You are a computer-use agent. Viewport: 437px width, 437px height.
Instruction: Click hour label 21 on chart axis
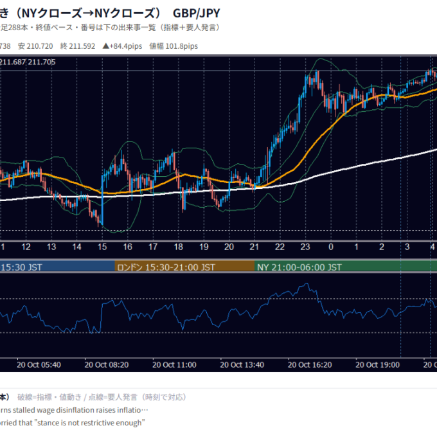254,247
